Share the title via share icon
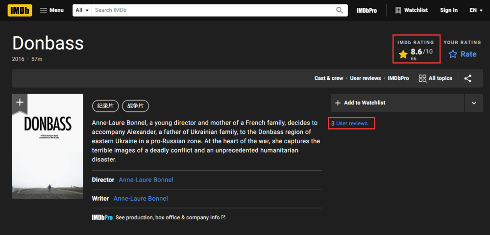This screenshot has height=235, width=490. [467, 78]
